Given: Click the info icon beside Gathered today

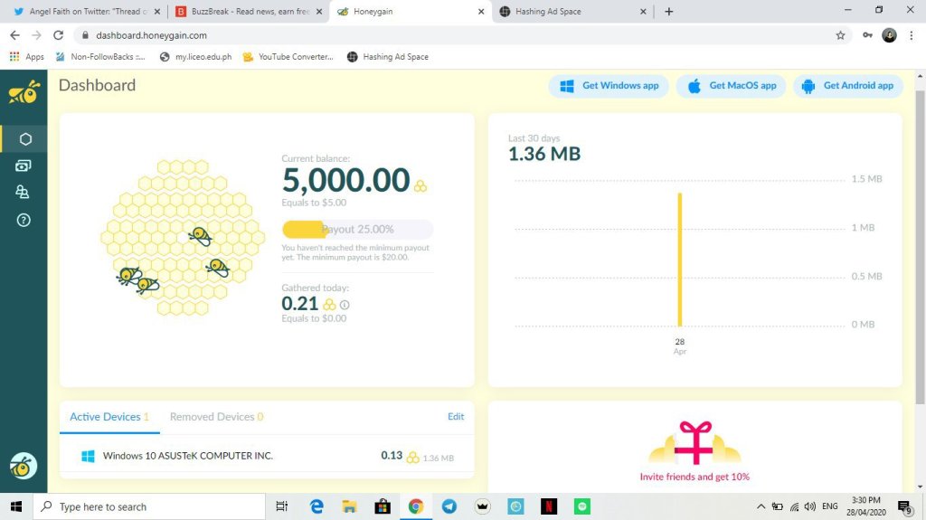Looking at the screenshot, I should pyautogui.click(x=345, y=305).
